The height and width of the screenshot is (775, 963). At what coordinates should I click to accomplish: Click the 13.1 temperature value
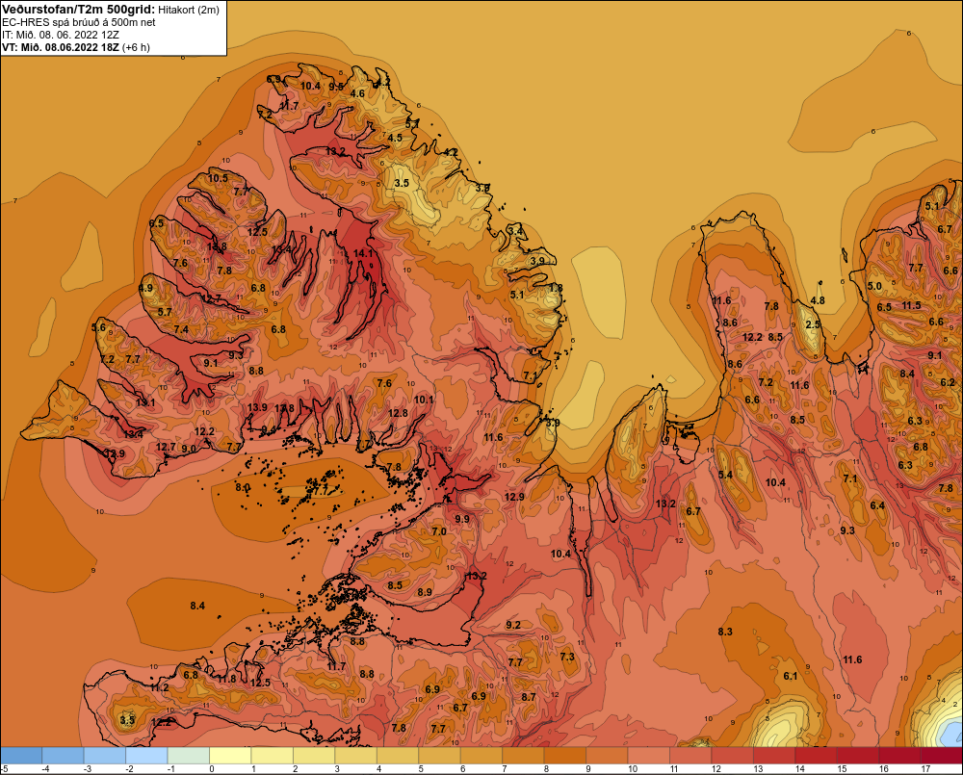click(145, 402)
